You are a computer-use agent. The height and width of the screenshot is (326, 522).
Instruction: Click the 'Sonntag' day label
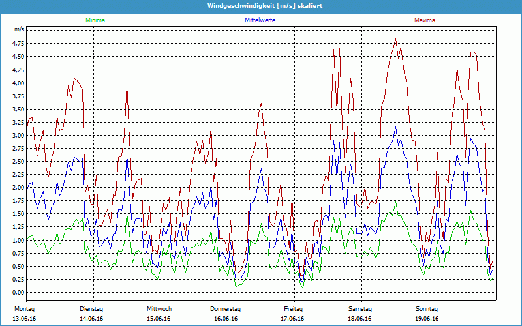click(427, 309)
